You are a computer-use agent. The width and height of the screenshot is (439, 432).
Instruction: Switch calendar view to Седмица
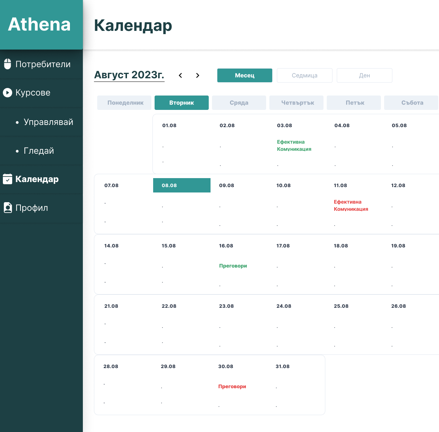click(305, 75)
